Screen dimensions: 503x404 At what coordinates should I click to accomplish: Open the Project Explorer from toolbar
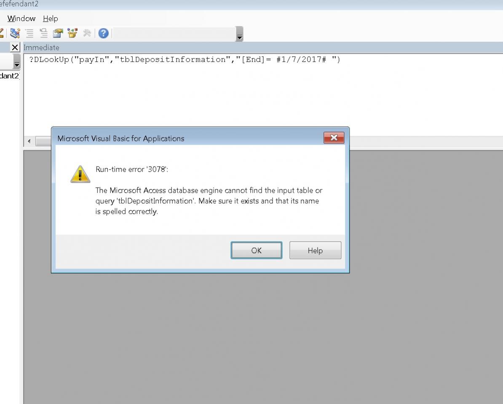click(x=15, y=33)
